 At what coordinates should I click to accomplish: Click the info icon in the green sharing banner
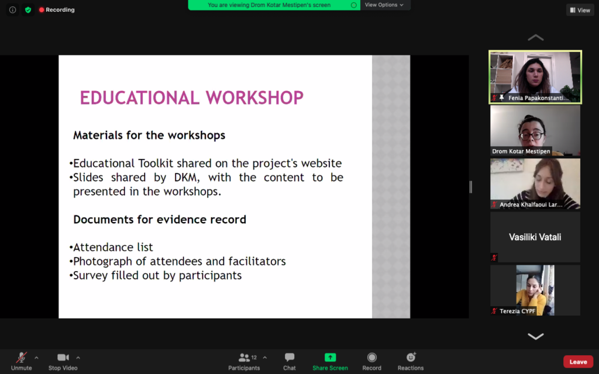point(354,5)
